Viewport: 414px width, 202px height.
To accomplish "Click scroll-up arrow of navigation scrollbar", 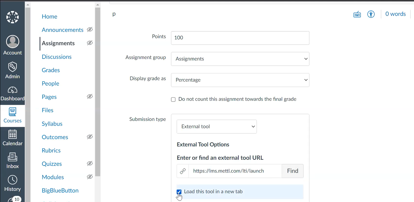I will coord(98,5).
